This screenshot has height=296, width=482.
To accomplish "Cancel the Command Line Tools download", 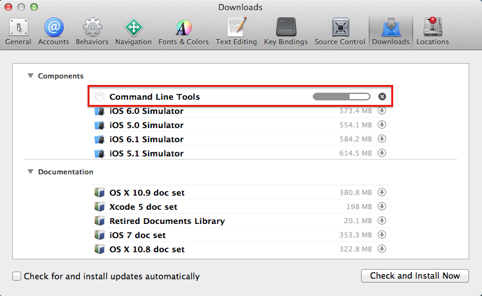I will tap(382, 97).
